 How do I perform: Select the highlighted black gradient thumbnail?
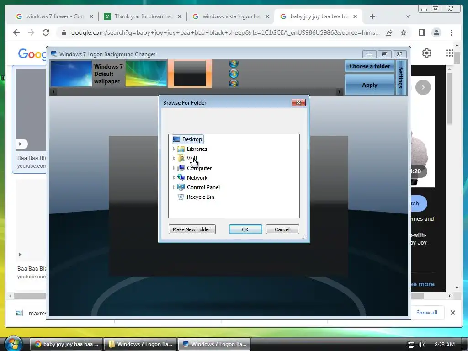point(190,74)
